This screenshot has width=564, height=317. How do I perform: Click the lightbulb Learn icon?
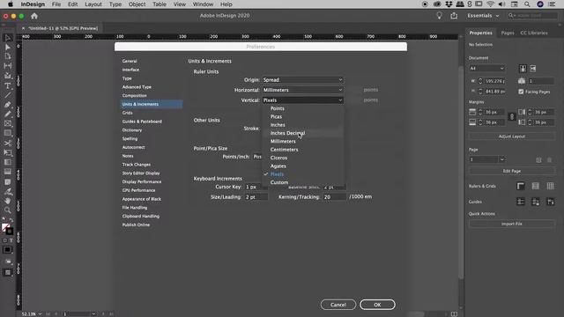[439, 16]
